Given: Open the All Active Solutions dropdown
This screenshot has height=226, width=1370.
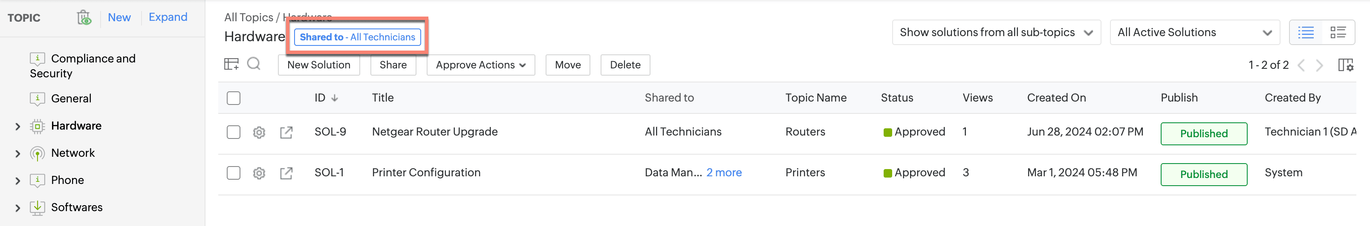Looking at the screenshot, I should pos(1194,32).
